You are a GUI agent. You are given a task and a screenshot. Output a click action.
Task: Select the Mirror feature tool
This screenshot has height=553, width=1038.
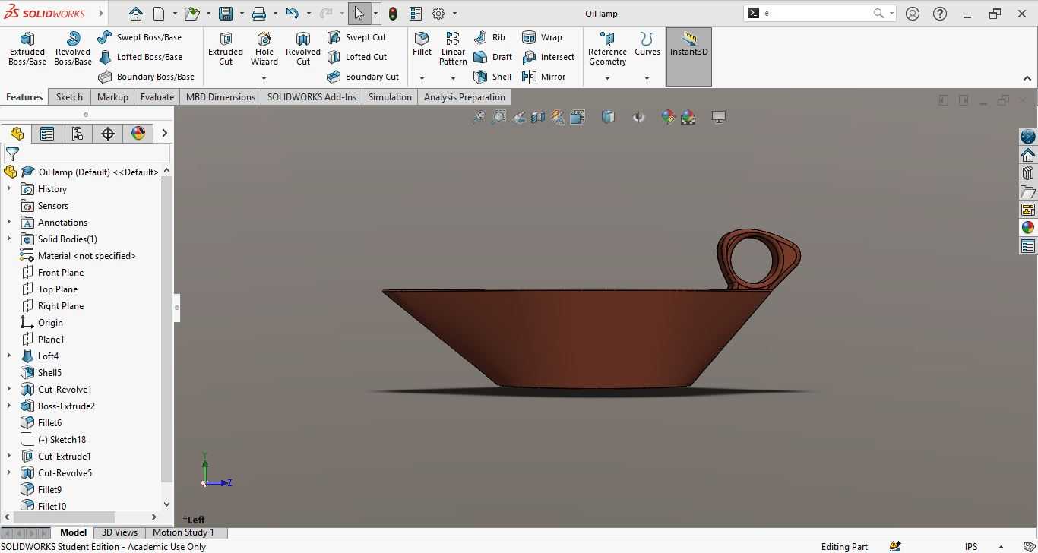pos(543,77)
